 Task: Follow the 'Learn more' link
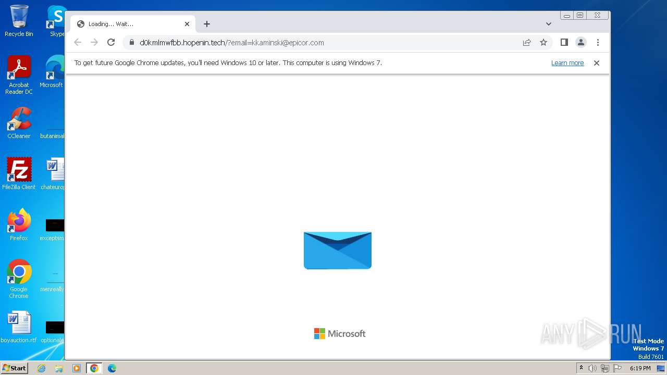(x=567, y=63)
